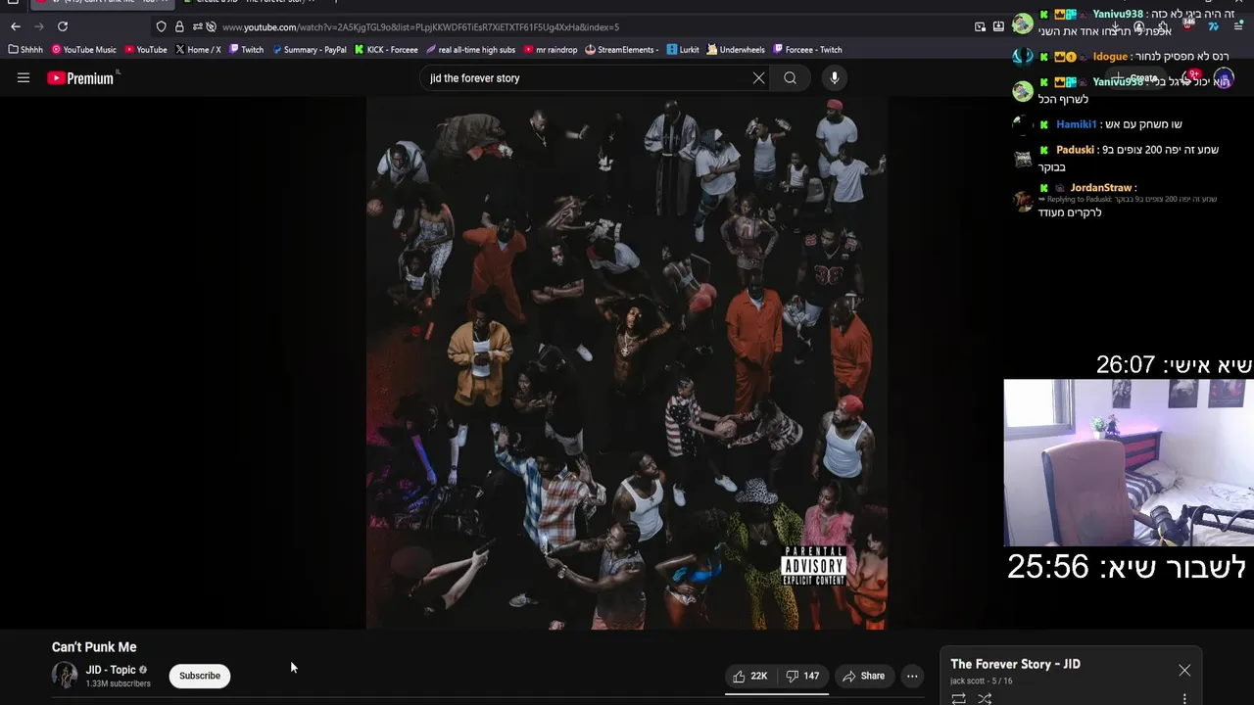This screenshot has width=1254, height=705.
Task: Like the video with 22K thumbs-up
Action: point(750,676)
